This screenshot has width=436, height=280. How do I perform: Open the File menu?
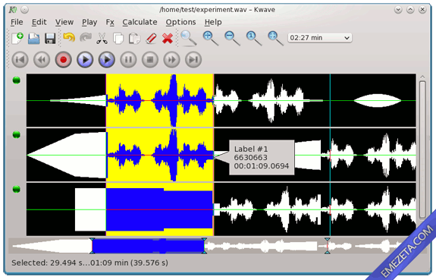(x=17, y=22)
